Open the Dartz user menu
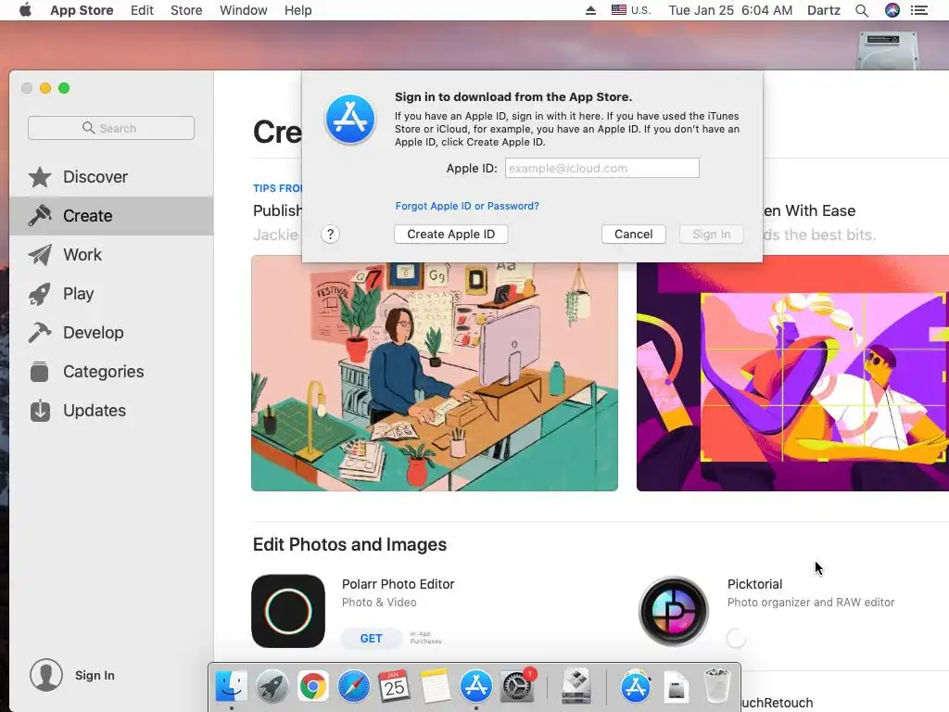The image size is (949, 712). click(x=824, y=10)
